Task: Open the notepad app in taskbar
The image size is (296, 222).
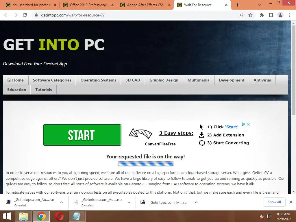Action: tap(77, 216)
